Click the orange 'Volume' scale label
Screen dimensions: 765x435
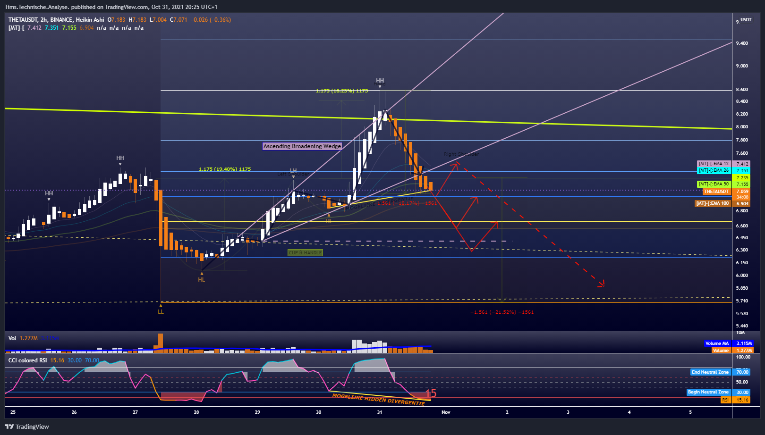[x=721, y=350]
